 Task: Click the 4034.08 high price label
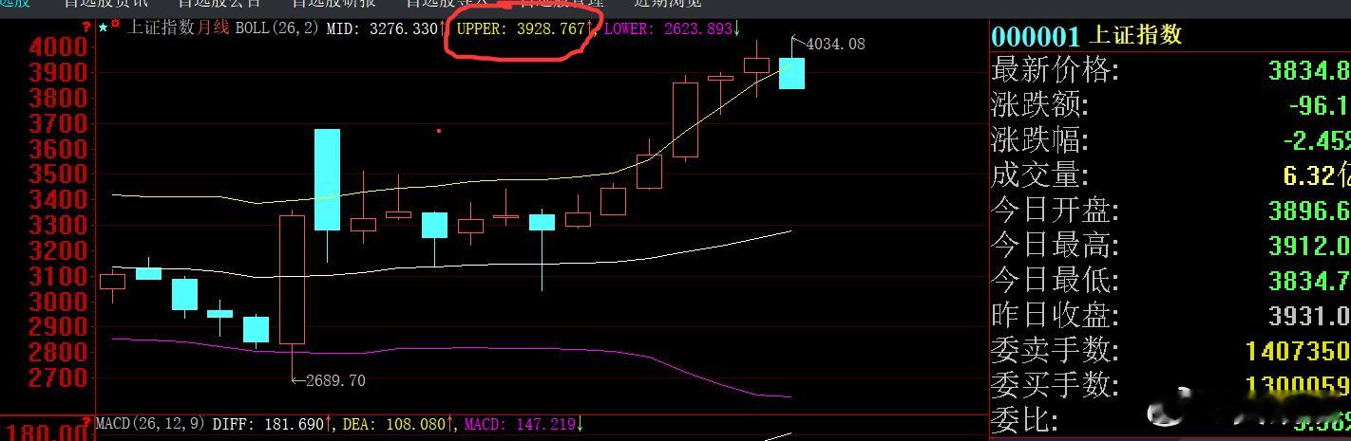coord(834,44)
